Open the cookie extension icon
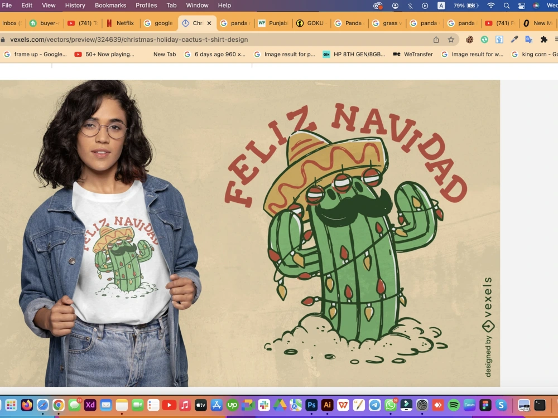The image size is (558, 418). (470, 40)
